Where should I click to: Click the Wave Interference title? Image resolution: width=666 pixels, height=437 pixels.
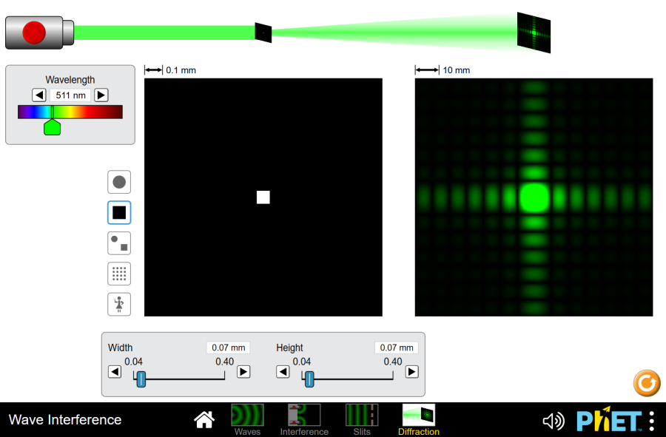(65, 419)
